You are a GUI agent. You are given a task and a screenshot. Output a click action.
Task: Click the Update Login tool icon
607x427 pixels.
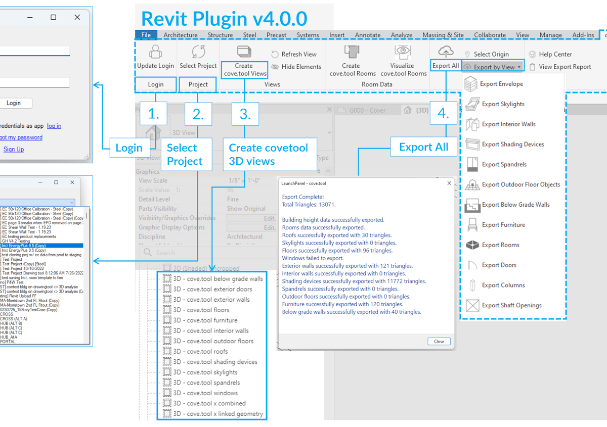[x=155, y=52]
